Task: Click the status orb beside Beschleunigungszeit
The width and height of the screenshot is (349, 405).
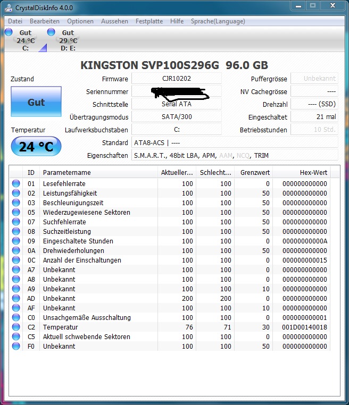Action: pyautogui.click(x=16, y=203)
